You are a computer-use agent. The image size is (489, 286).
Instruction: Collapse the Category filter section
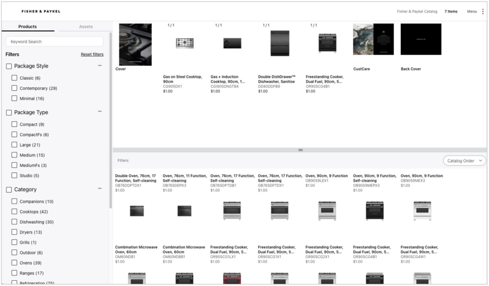pyautogui.click(x=100, y=189)
